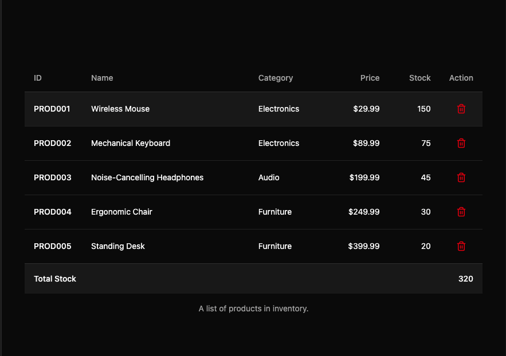
Task: Click stock value 30
Action: click(x=426, y=212)
